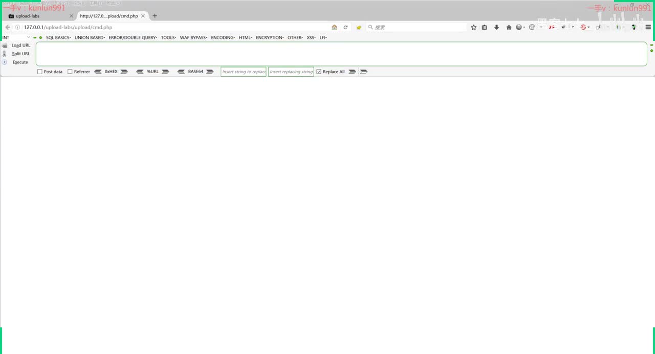Enable the Post data checkbox
The image size is (655, 354).
pos(40,72)
